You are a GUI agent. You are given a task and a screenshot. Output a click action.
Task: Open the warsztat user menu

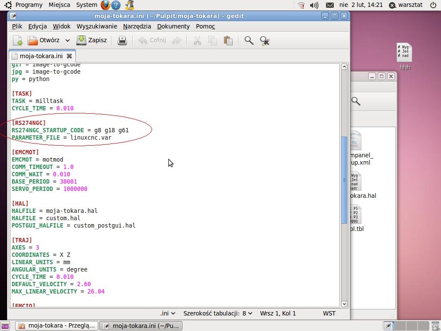coord(406,5)
